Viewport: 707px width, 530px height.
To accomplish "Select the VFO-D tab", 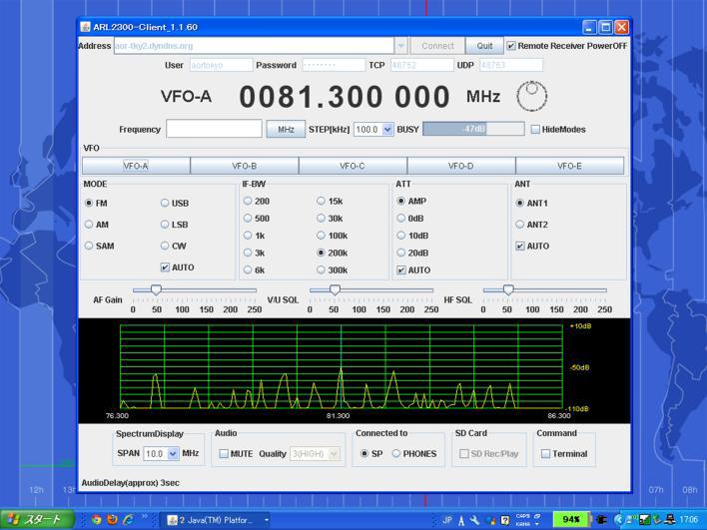I will coord(460,167).
